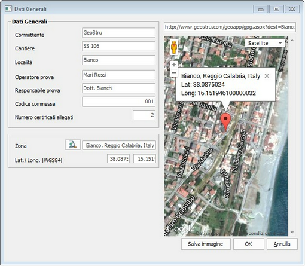This screenshot has height=266, width=305.
Task: Open the Satellite map type dropdown
Action: click(x=265, y=43)
